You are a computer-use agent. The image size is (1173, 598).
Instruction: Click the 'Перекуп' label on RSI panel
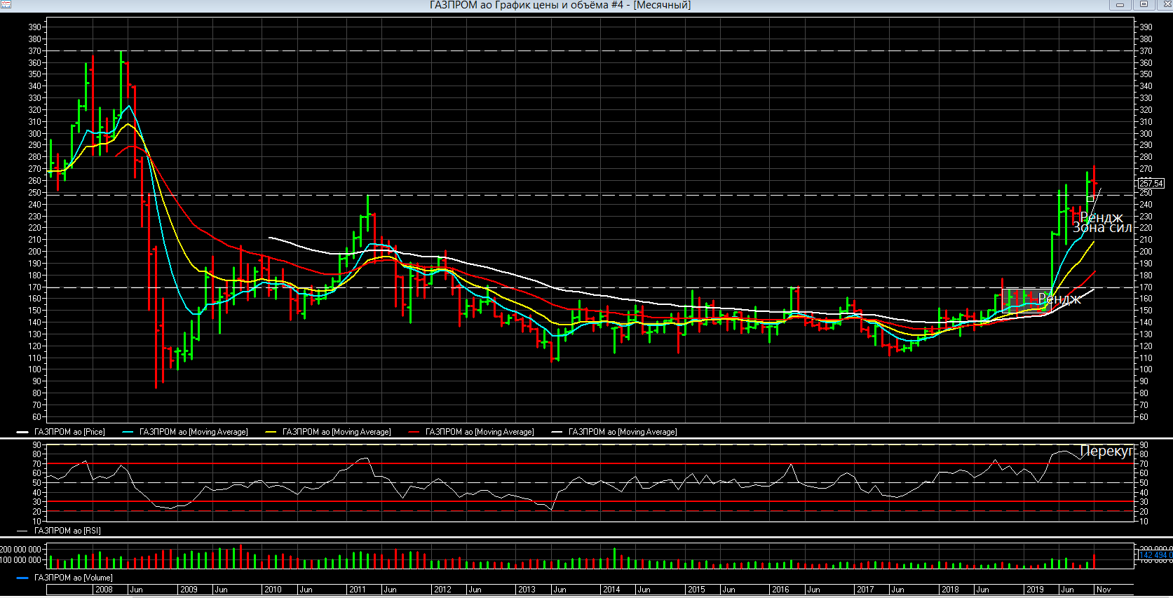[1106, 451]
